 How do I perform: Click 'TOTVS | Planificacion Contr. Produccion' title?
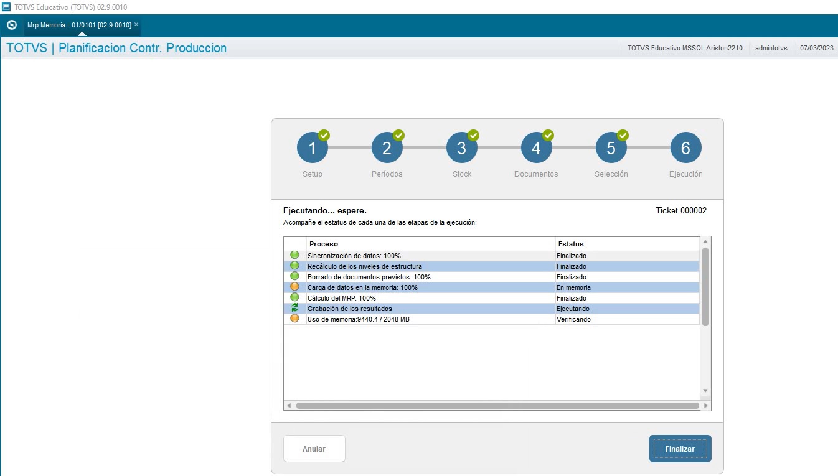pyautogui.click(x=116, y=48)
